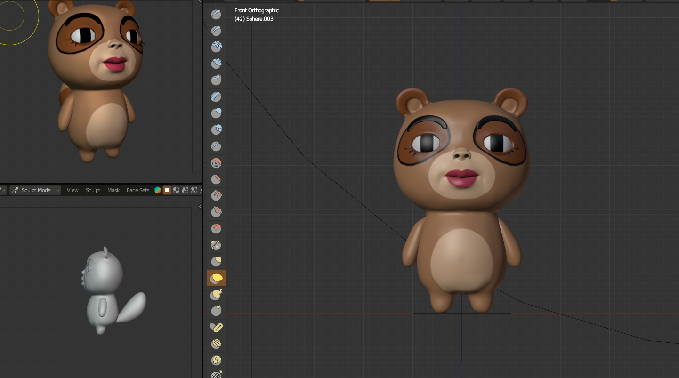
Task: Click the active Elastic Deform brush
Action: [216, 279]
